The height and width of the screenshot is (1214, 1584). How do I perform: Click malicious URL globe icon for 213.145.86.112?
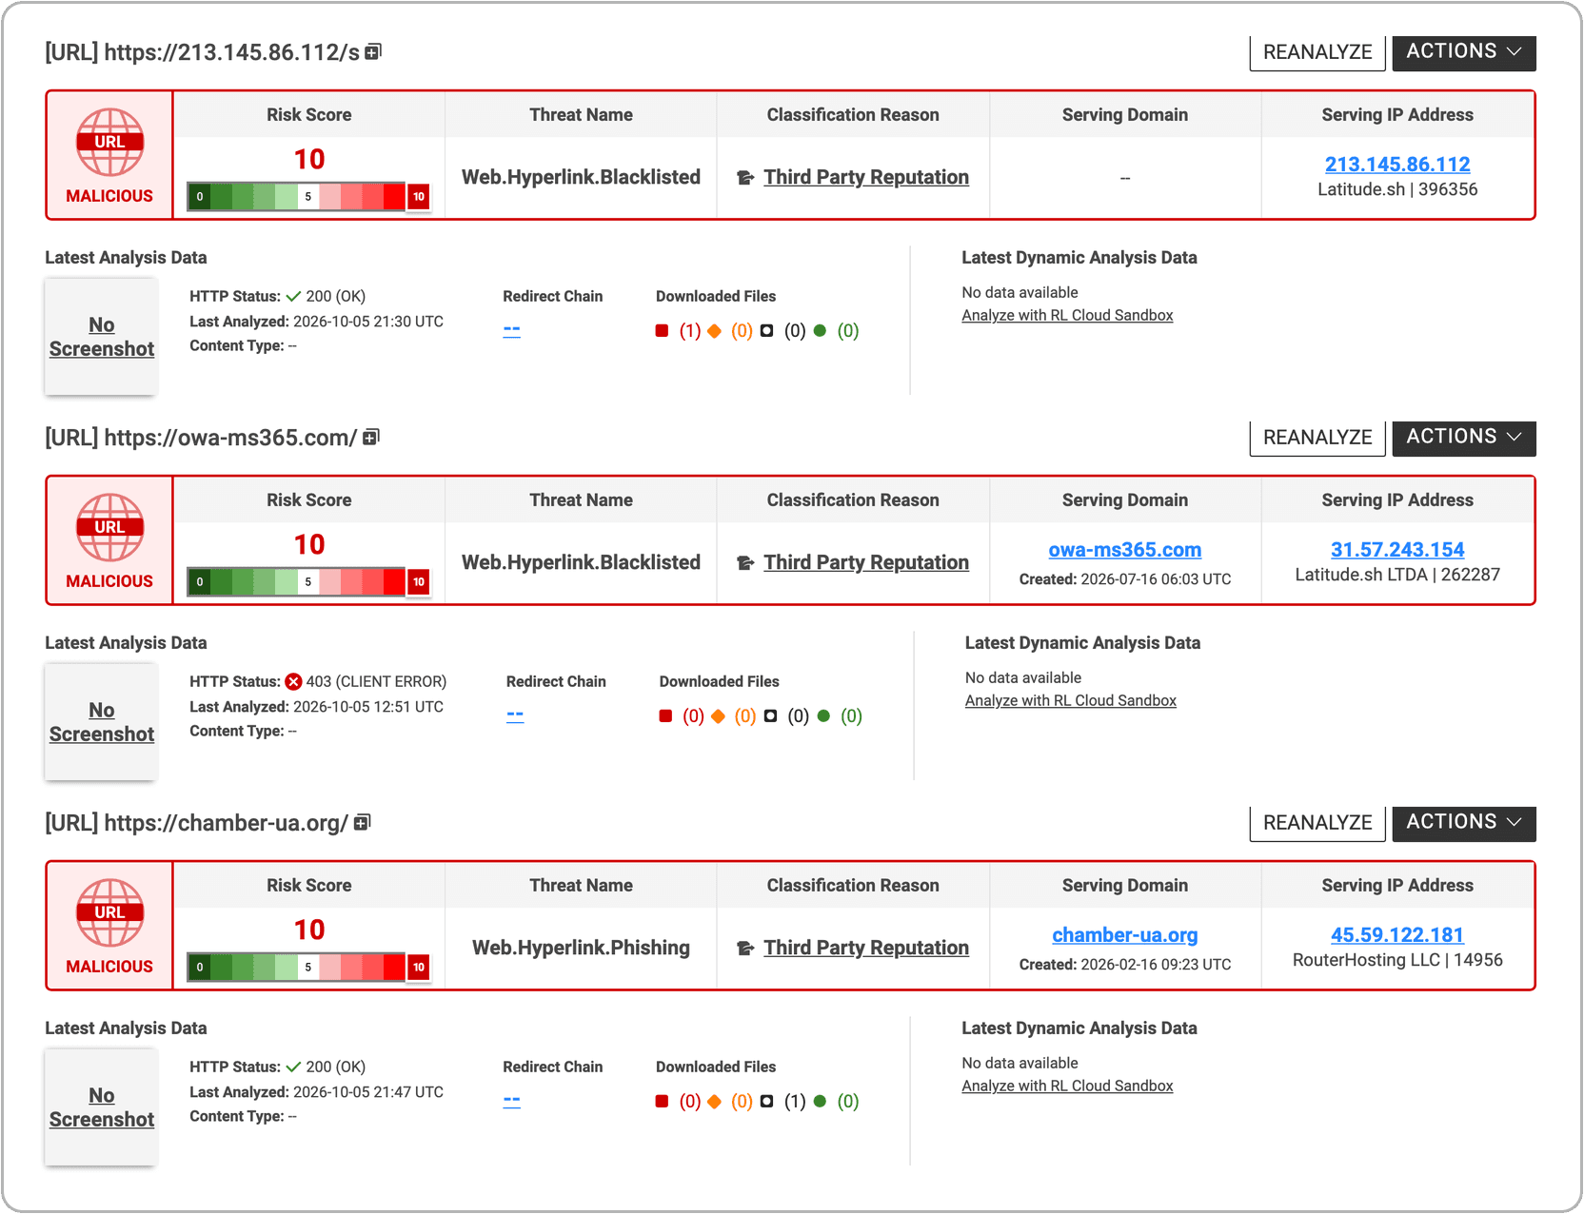[109, 143]
